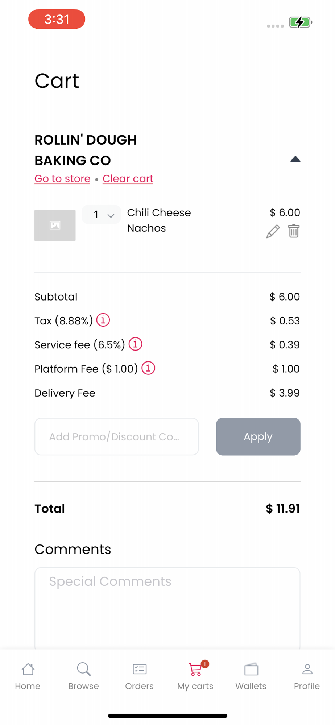Image resolution: width=335 pixels, height=725 pixels.
Task: Open the Browse tab
Action: (x=83, y=676)
